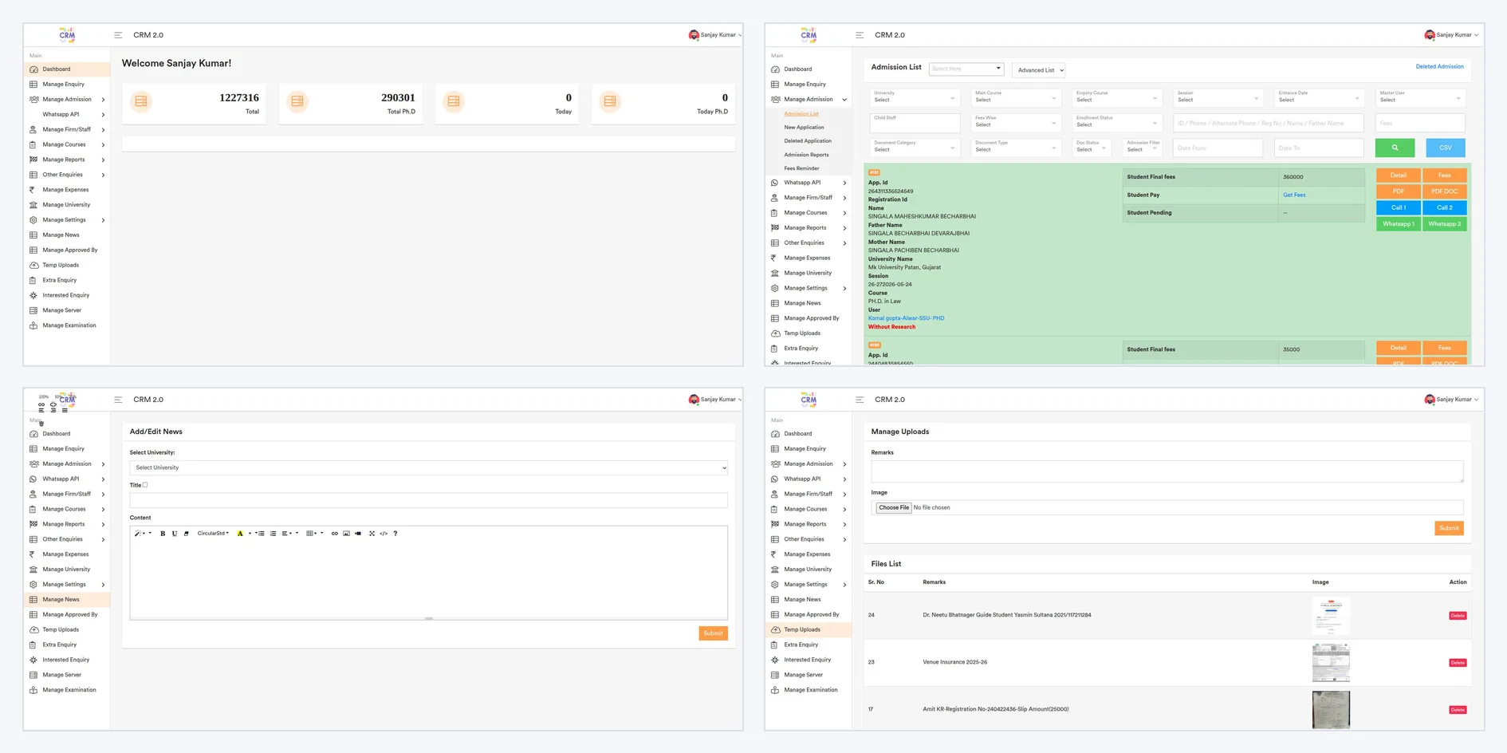Open editor help with the question mark icon
Screen dimensions: 1507x753
395,534
